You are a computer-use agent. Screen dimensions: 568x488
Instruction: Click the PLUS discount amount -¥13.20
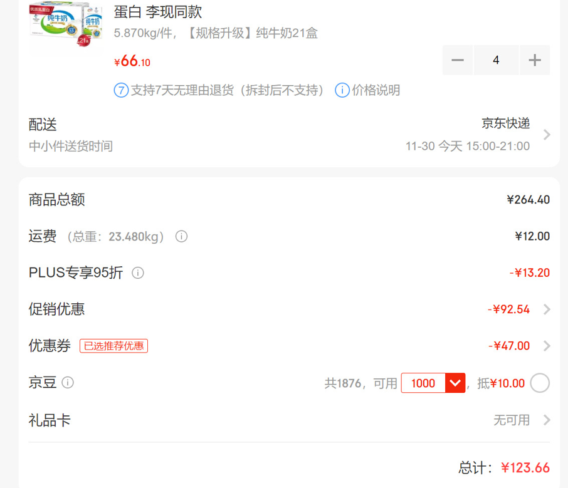530,273
